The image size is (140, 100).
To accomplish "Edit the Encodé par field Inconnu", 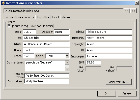I will [109, 56].
